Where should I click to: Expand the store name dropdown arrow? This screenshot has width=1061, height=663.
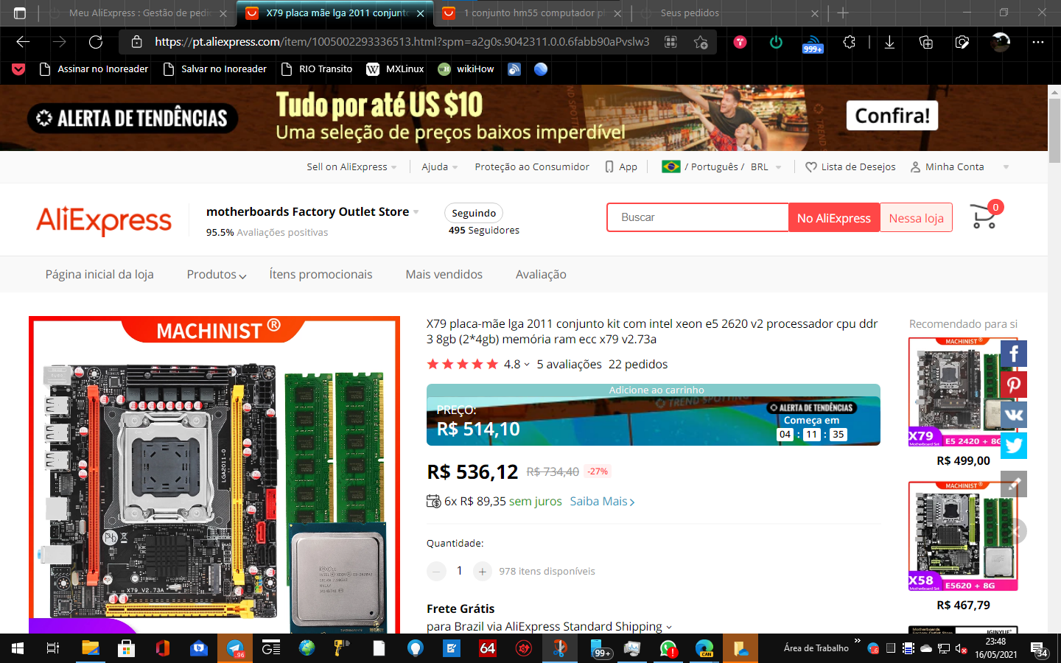[x=416, y=212]
